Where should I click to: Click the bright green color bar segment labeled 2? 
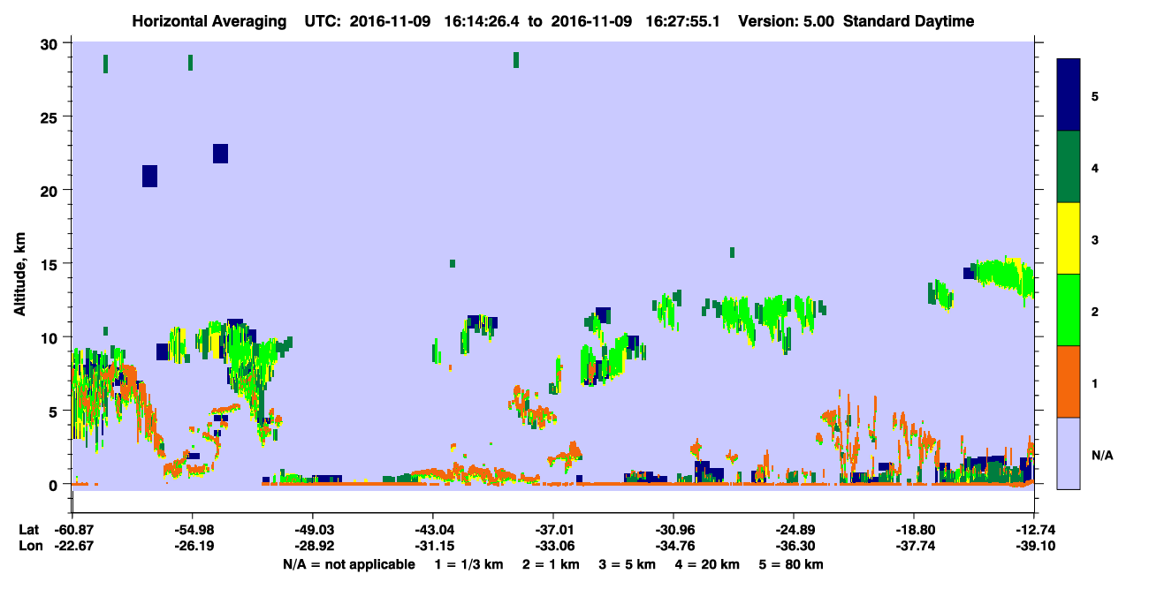coord(1069,310)
